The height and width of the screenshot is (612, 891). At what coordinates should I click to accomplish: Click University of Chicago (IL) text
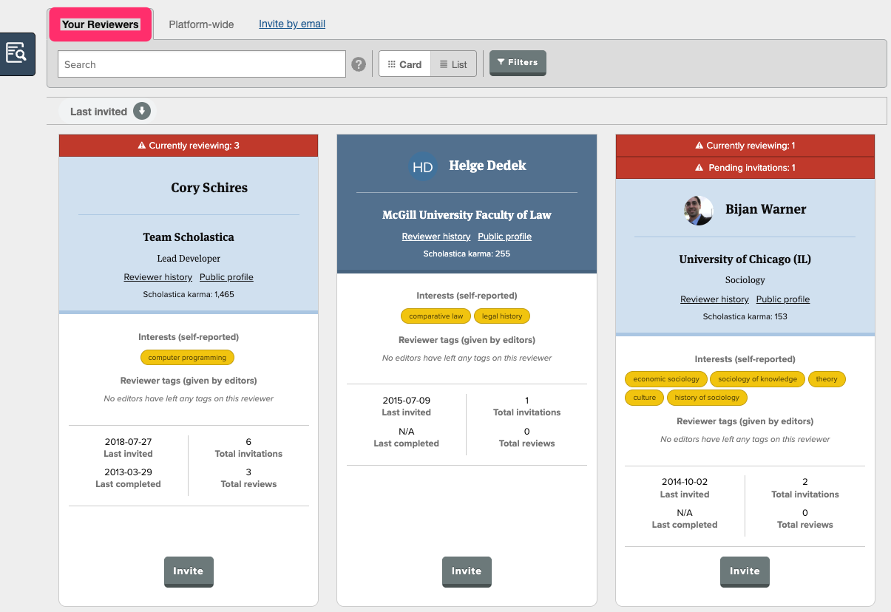(745, 259)
